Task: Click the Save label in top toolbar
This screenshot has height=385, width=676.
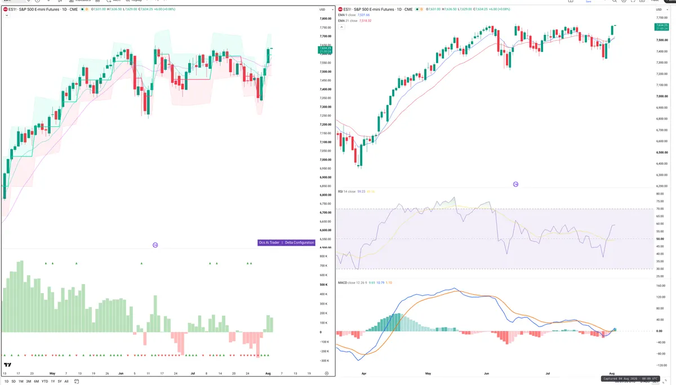Action: pos(589,2)
